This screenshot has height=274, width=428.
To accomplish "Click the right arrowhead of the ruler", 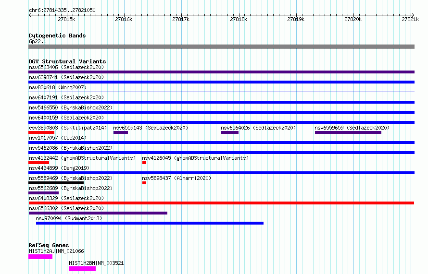I will [413, 15].
